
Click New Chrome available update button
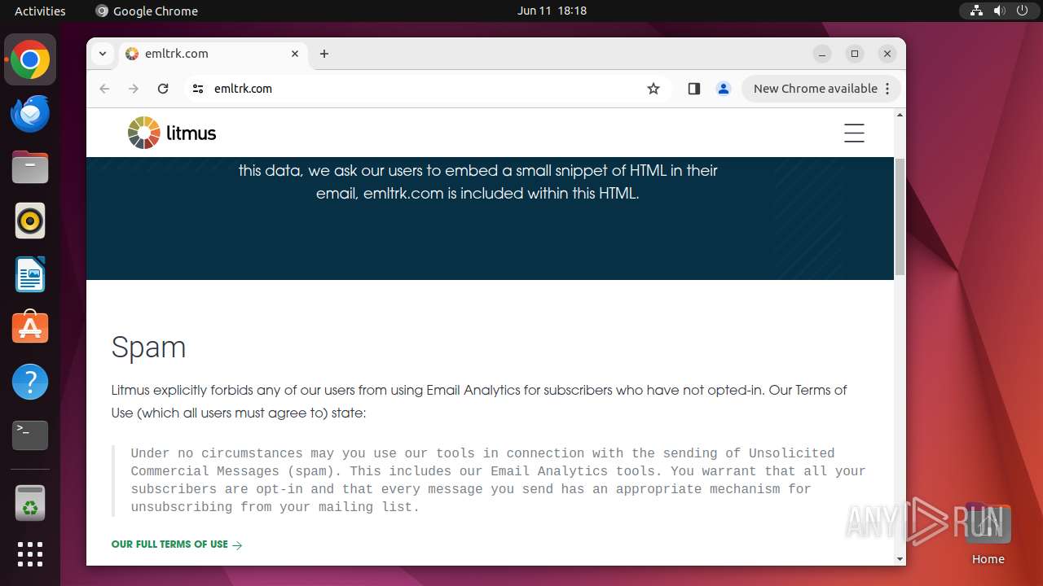821,89
